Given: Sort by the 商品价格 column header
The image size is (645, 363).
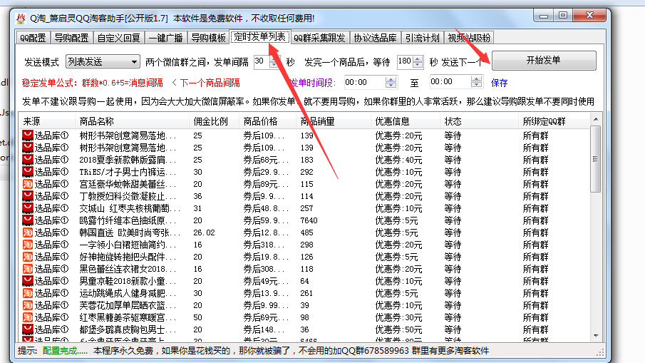Looking at the screenshot, I should 267,121.
